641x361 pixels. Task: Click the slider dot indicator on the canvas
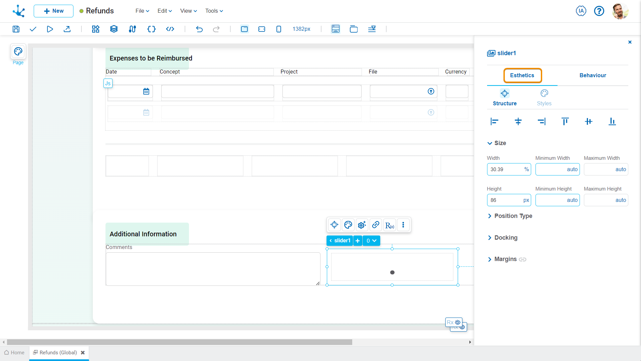pos(392,272)
